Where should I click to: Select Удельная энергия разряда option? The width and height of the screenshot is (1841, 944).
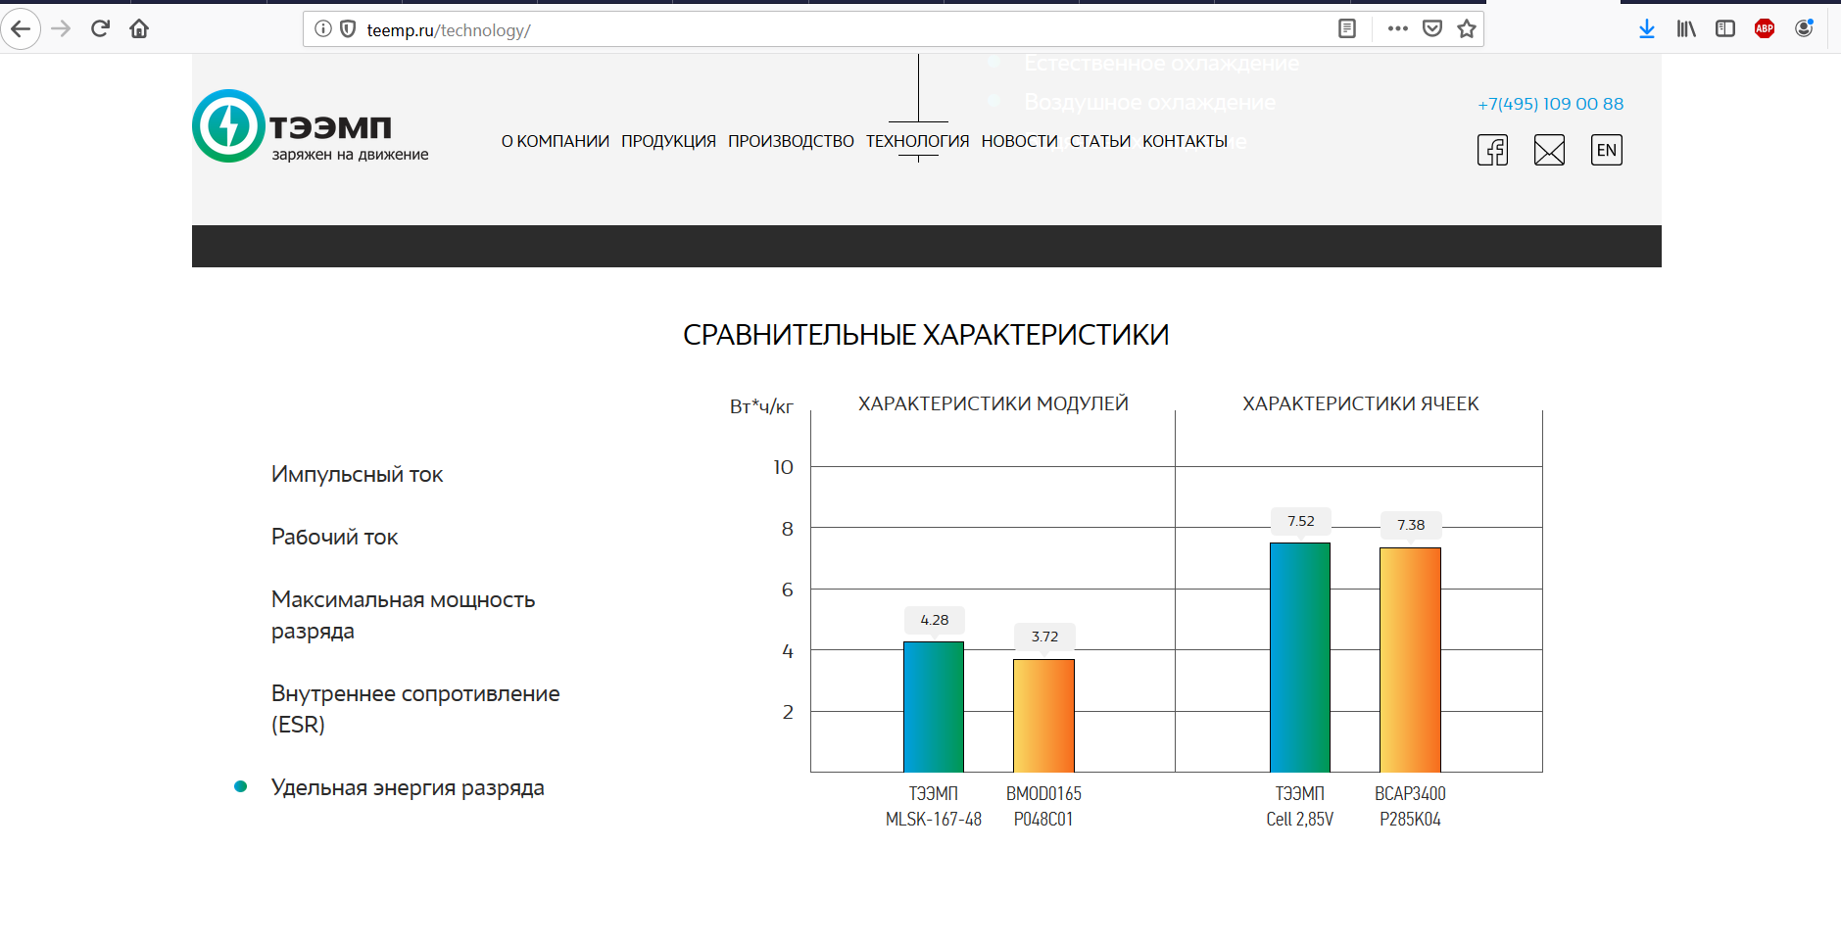tap(408, 787)
